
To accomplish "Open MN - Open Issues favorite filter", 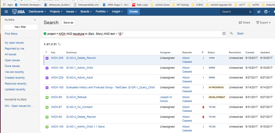I will pyautogui.click(x=19, y=106).
